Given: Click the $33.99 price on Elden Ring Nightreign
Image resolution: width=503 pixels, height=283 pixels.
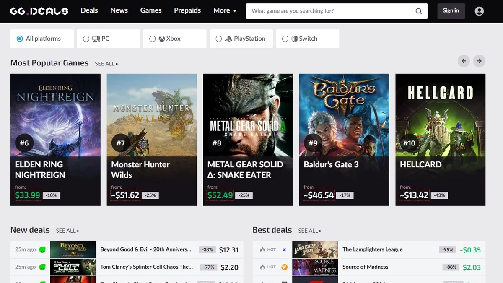Looking at the screenshot, I should 28,195.
